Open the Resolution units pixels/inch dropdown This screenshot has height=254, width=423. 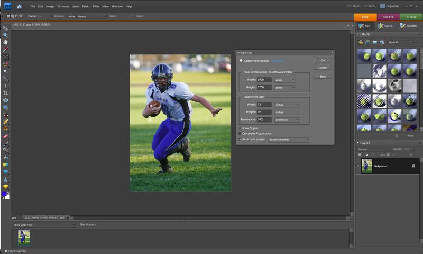(287, 120)
